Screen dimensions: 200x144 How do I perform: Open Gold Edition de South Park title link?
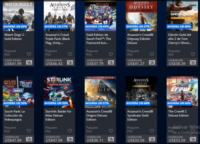tap(99, 39)
